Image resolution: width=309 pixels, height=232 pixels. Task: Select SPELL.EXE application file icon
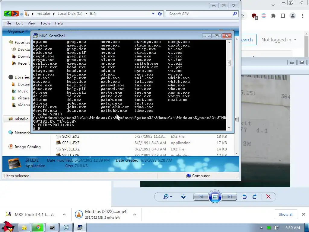(x=58, y=143)
